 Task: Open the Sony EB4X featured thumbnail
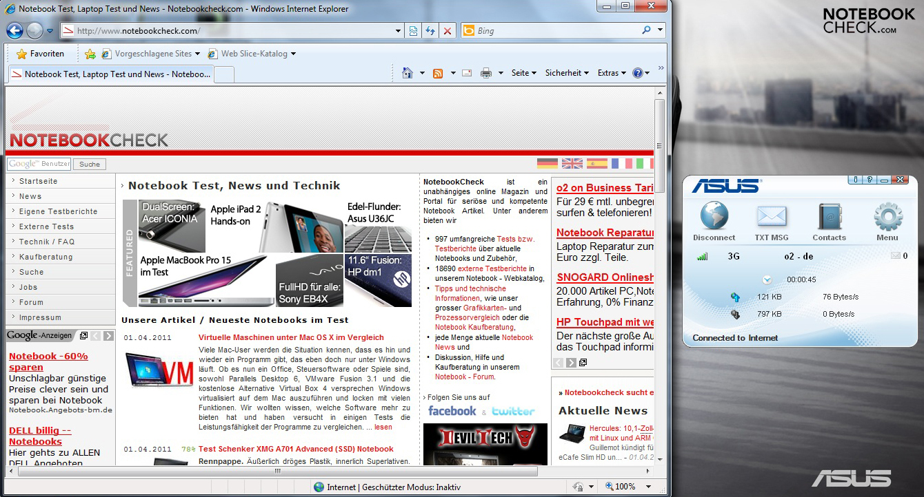[x=310, y=280]
